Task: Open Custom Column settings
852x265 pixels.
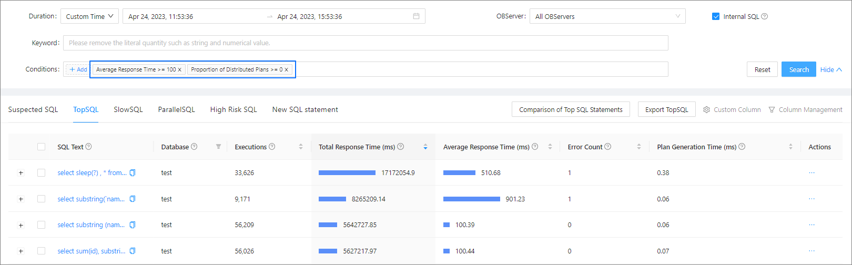Action: (x=732, y=109)
